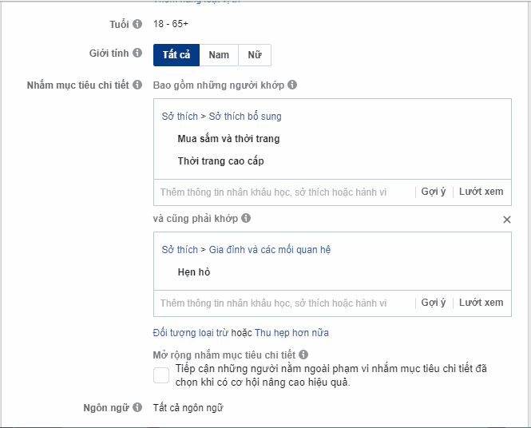Open the Sở thích bổ sung breadcrumb link

(245, 116)
